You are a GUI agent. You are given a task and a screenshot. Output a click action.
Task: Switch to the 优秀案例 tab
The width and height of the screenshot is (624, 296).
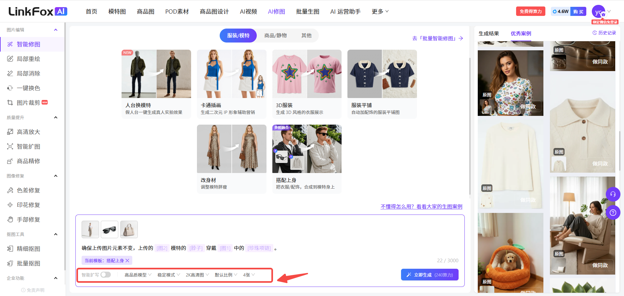point(521,33)
